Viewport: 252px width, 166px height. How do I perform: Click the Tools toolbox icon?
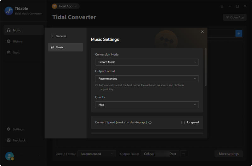[9, 52]
